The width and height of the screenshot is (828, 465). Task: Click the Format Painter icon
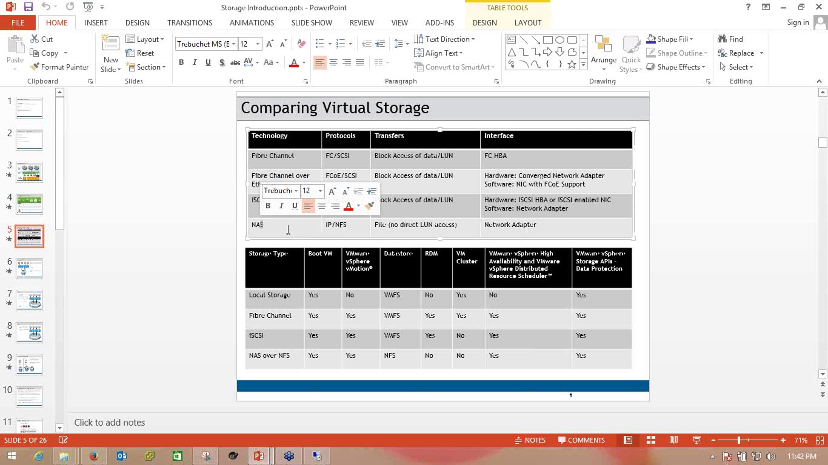point(34,67)
